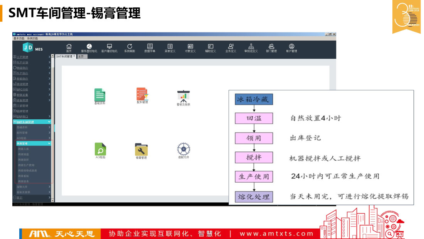Collapse the SMT车间管理 sidebar section

pos(49,122)
